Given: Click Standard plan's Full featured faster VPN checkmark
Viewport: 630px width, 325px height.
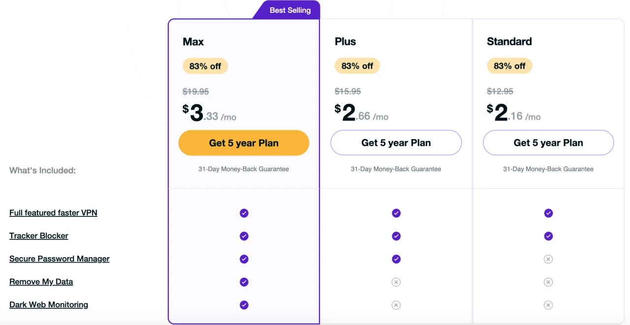Looking at the screenshot, I should tap(548, 213).
